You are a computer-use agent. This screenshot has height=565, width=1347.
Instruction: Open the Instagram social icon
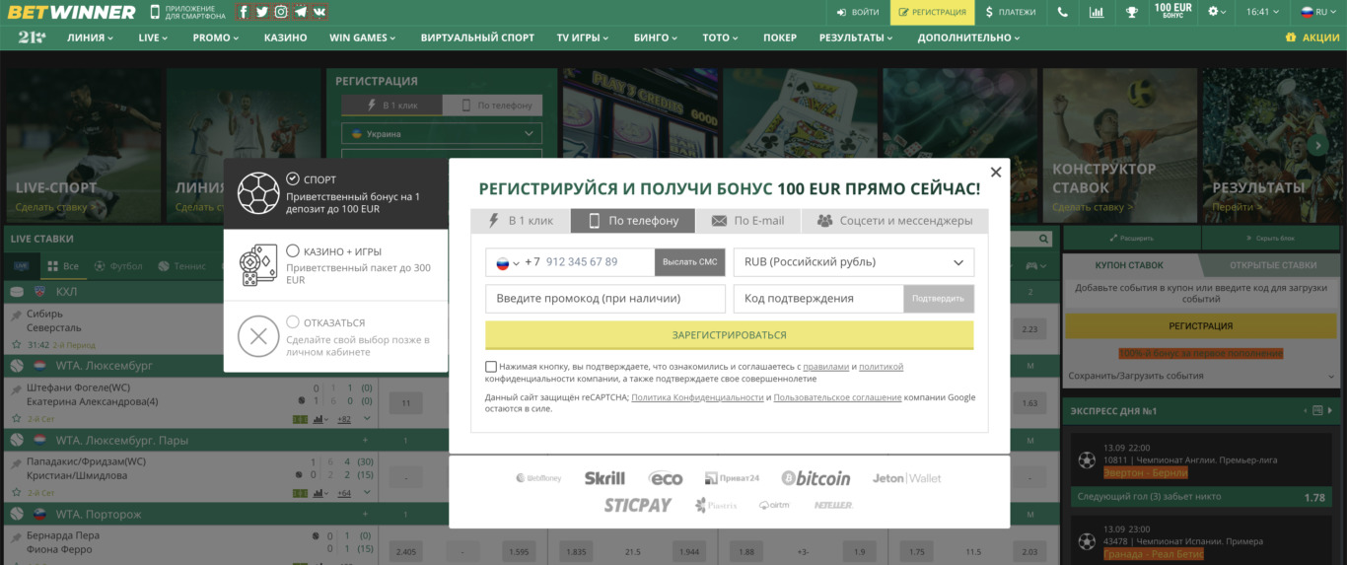[x=281, y=12]
